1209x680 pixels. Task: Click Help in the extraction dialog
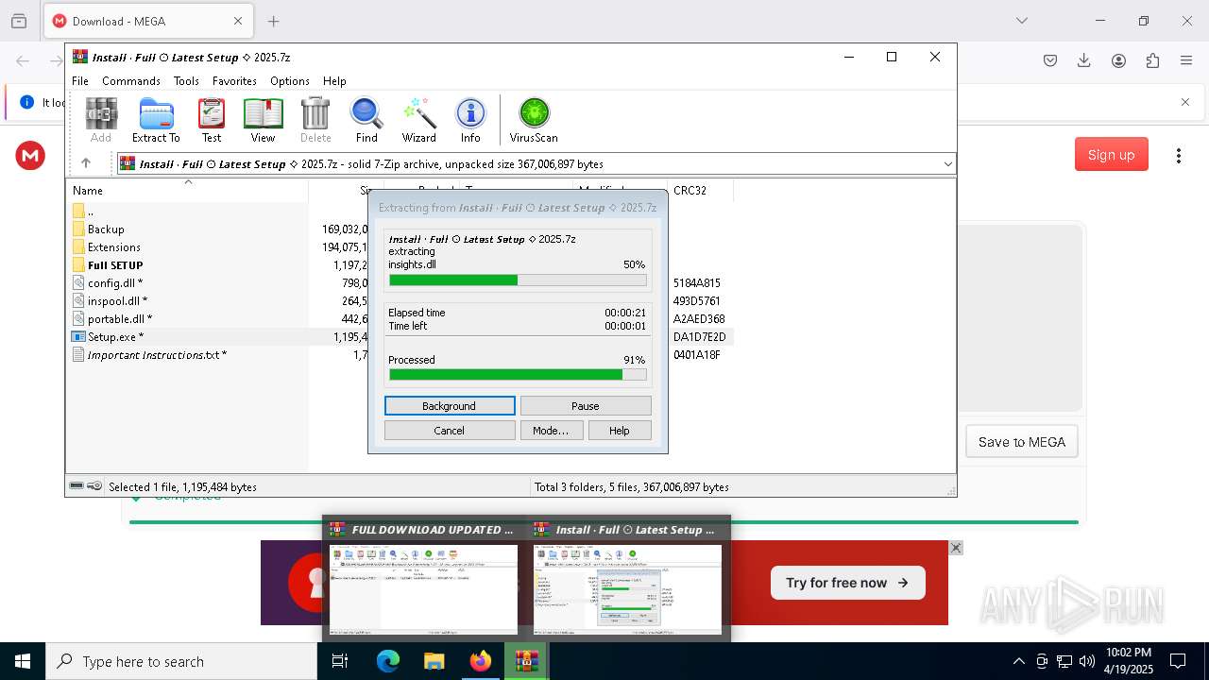click(x=620, y=431)
